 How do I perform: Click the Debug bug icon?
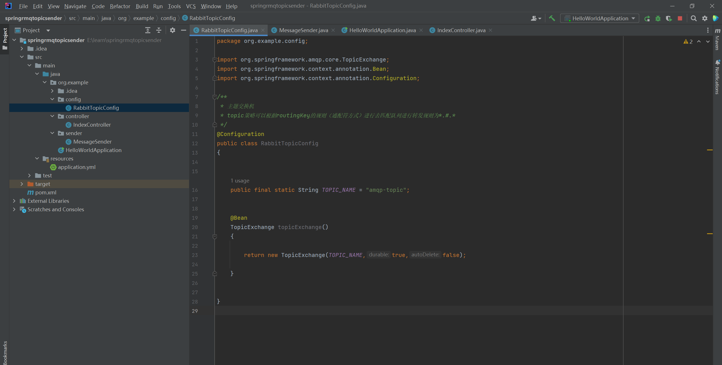[x=658, y=18]
